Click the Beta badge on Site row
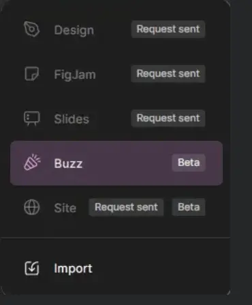The image size is (252, 305). 189,207
